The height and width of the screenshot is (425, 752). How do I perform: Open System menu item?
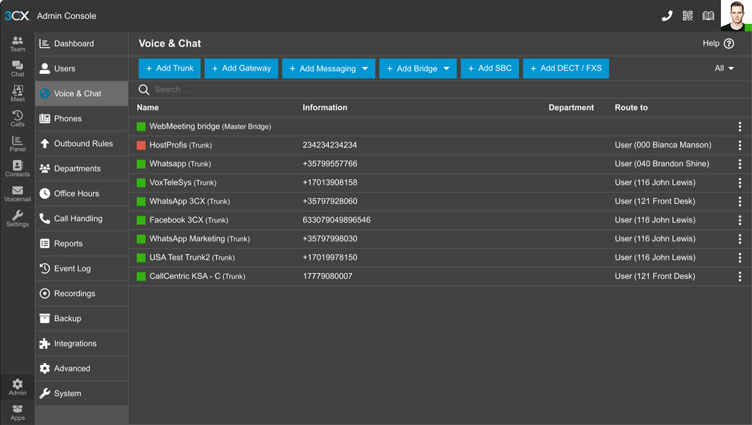pyautogui.click(x=81, y=394)
